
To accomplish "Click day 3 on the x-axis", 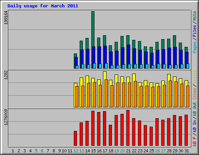I will click(x=24, y=151).
